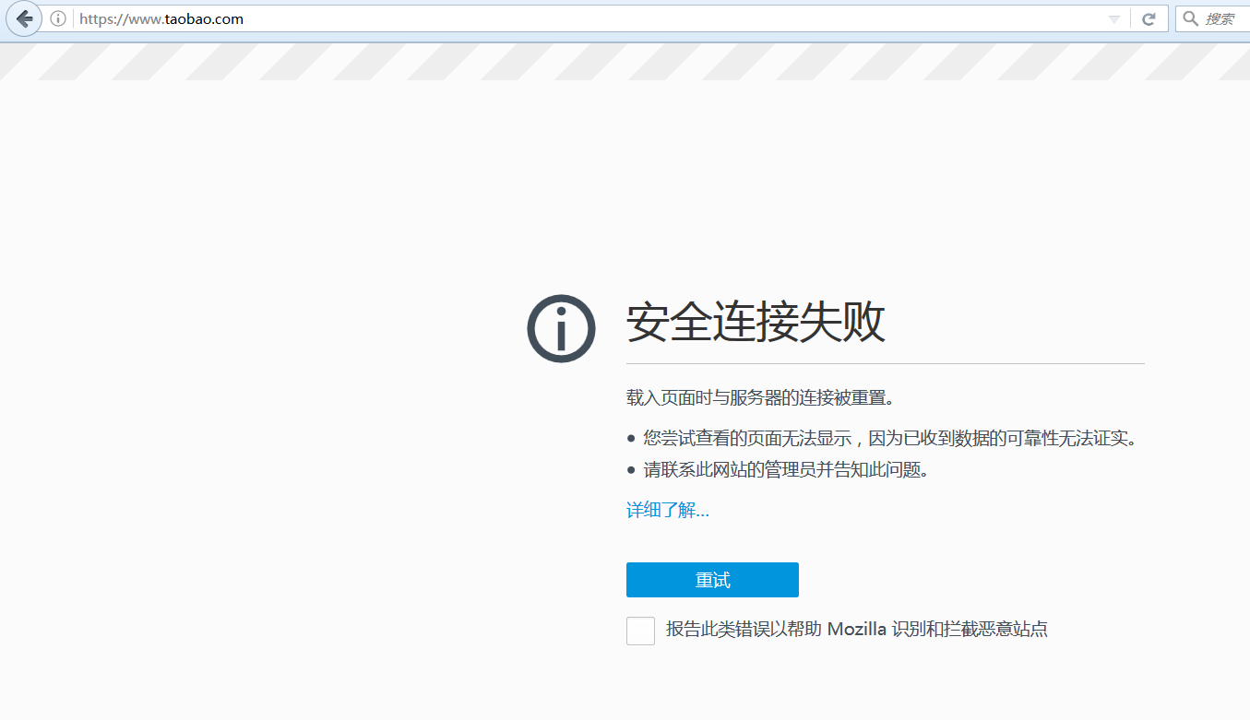The height and width of the screenshot is (720, 1250).
Task: Open the 详细了解 learn more link
Action: [667, 510]
